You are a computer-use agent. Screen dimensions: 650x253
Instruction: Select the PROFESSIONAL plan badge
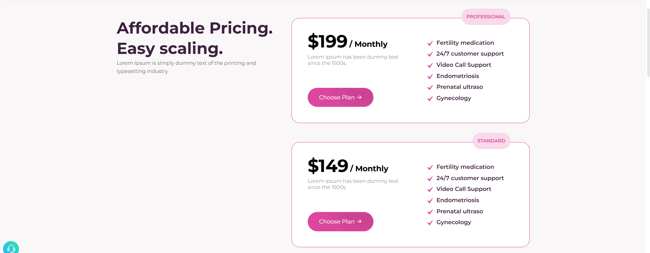point(486,17)
